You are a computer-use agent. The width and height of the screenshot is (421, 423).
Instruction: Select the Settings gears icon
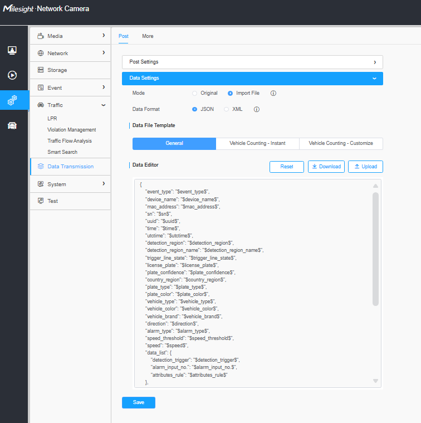12,100
